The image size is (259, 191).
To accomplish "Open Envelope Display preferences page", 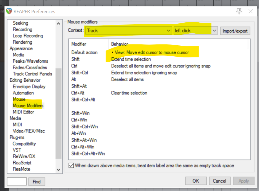I will click(29, 87).
